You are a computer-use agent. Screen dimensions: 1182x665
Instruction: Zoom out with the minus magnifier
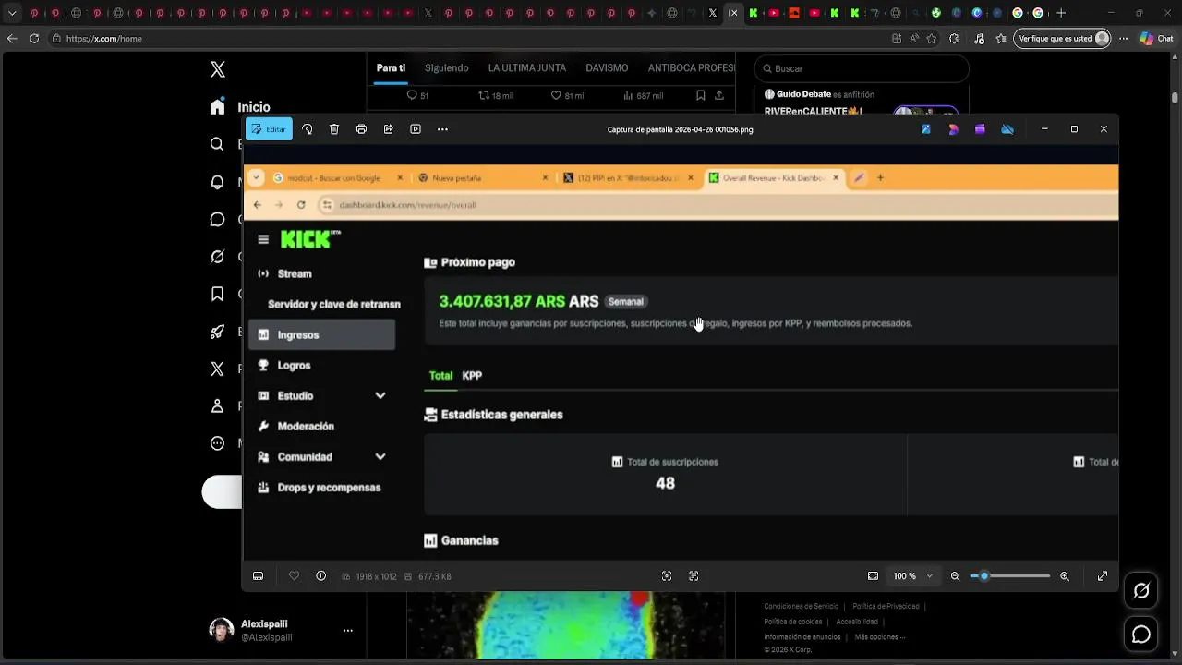click(x=955, y=576)
